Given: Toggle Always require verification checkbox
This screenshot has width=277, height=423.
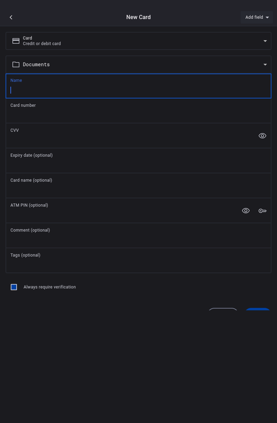Looking at the screenshot, I should 14,287.
